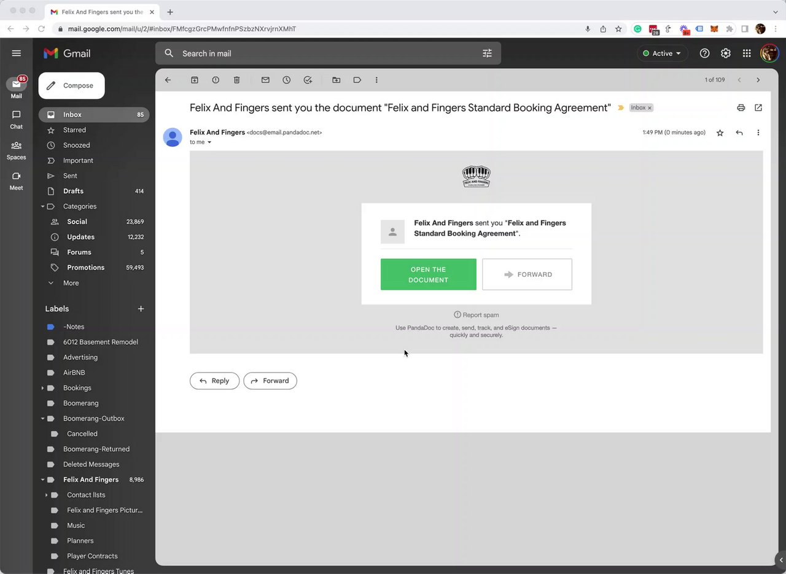Open email in new window
This screenshot has width=786, height=574.
[758, 107]
